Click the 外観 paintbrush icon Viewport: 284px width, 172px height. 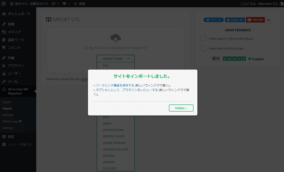click(x=4, y=58)
